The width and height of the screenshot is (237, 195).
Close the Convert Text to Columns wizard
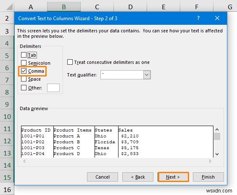[217, 18]
